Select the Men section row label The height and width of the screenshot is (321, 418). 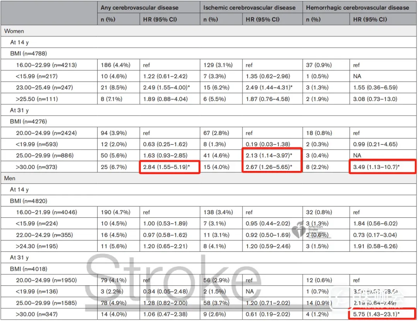(x=11, y=178)
